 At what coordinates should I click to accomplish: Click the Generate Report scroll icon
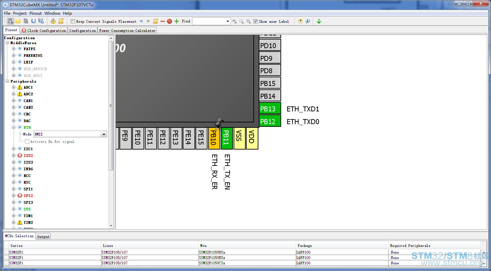click(61, 21)
